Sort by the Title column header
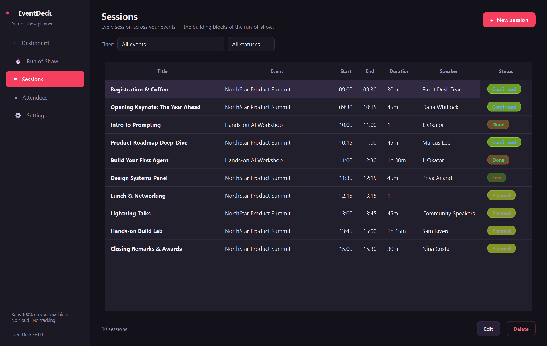The image size is (547, 346). coord(162,71)
